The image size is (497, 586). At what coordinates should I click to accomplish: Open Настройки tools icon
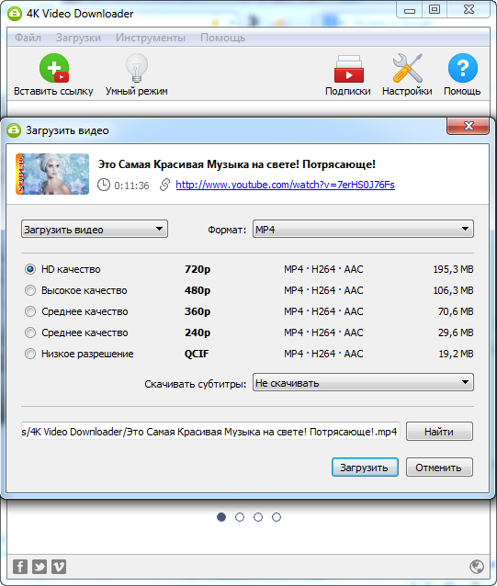pos(407,68)
